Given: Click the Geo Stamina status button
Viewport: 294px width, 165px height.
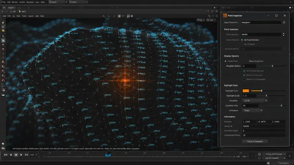Looking at the screenshot, I should (x=283, y=163).
